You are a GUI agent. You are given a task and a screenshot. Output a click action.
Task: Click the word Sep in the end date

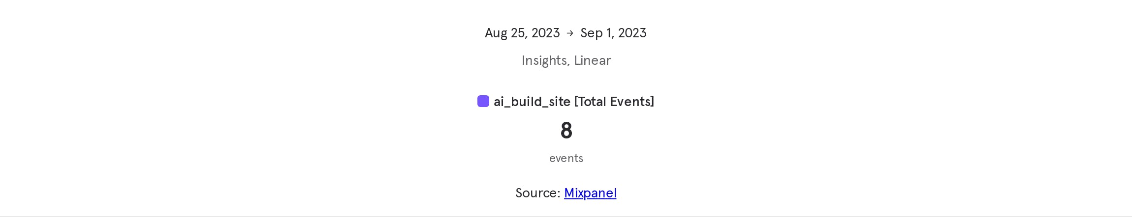tap(592, 33)
